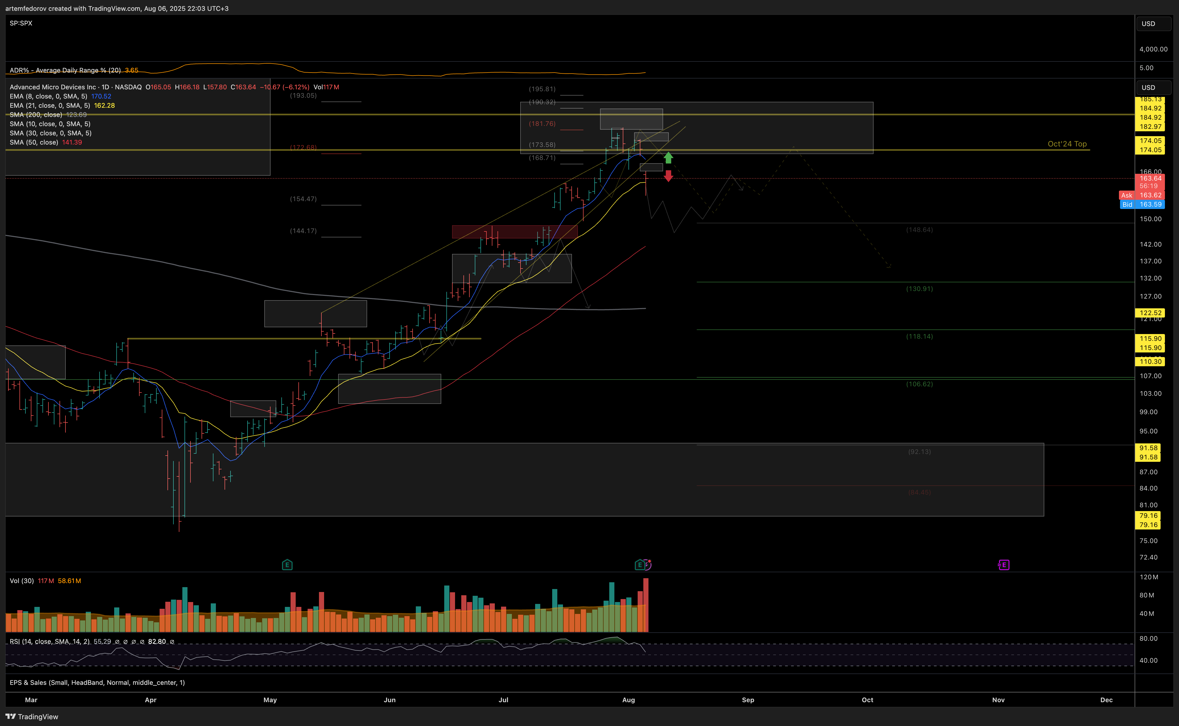Select the (195.81) Fibonacci level label
Image resolution: width=1179 pixels, height=726 pixels.
[x=542, y=89]
